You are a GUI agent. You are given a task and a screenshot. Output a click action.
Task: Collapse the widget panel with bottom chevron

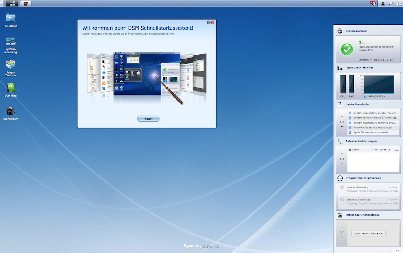(397, 251)
